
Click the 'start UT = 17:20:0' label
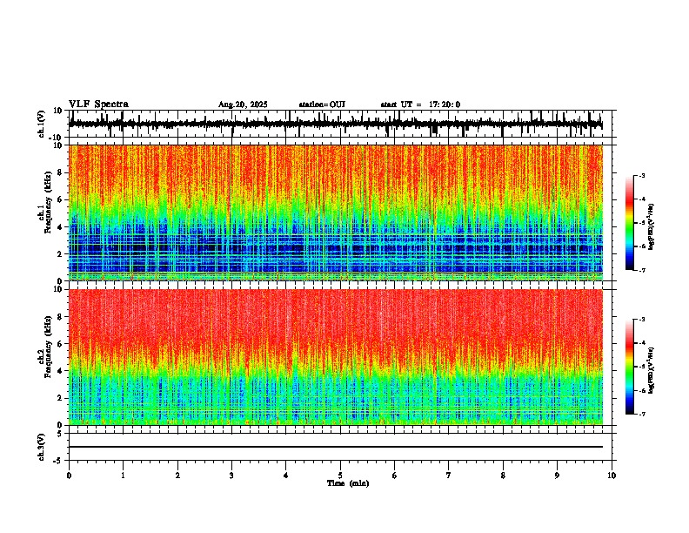(x=420, y=105)
